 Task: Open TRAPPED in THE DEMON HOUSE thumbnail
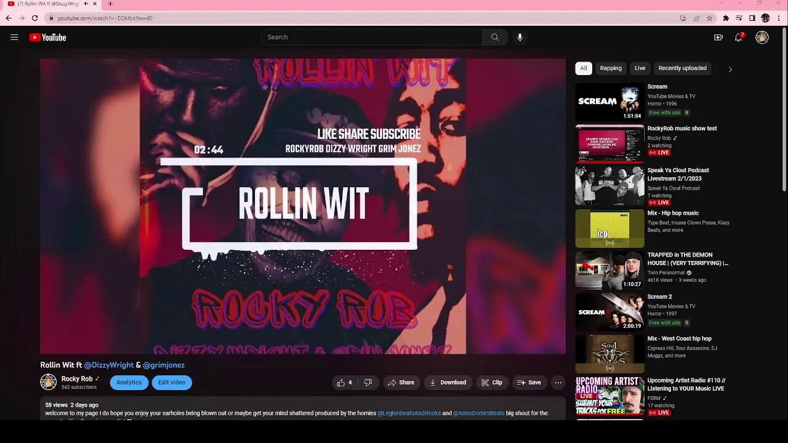pyautogui.click(x=609, y=270)
